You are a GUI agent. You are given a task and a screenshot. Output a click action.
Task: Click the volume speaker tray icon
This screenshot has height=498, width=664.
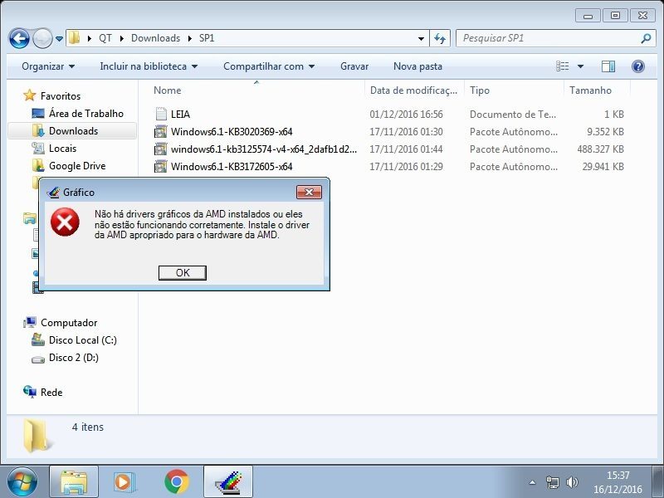(572, 482)
